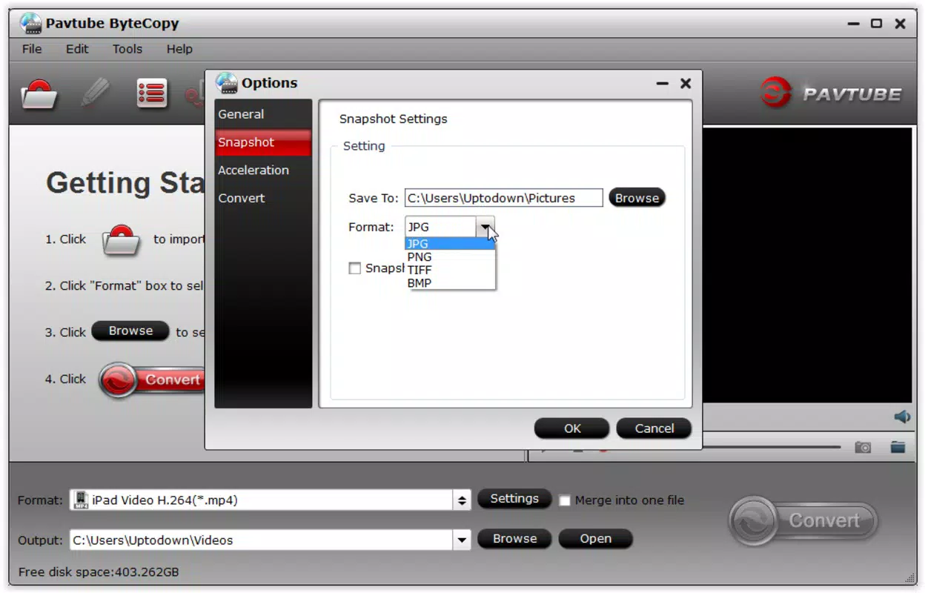Viewport: 925px width, 593px height.
Task: Open the red list view toolbar icon
Action: [x=152, y=93]
